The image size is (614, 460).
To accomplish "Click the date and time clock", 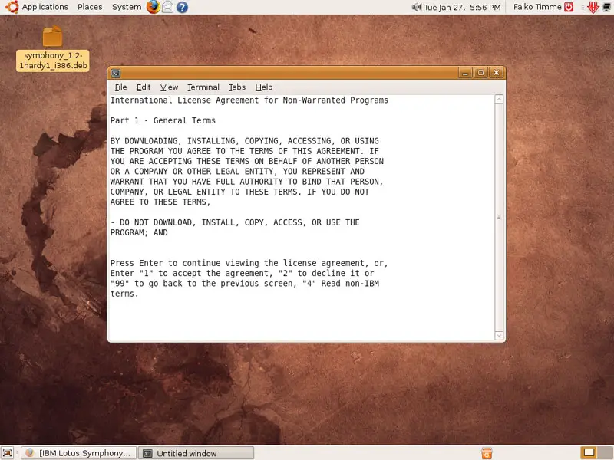I will (463, 7).
